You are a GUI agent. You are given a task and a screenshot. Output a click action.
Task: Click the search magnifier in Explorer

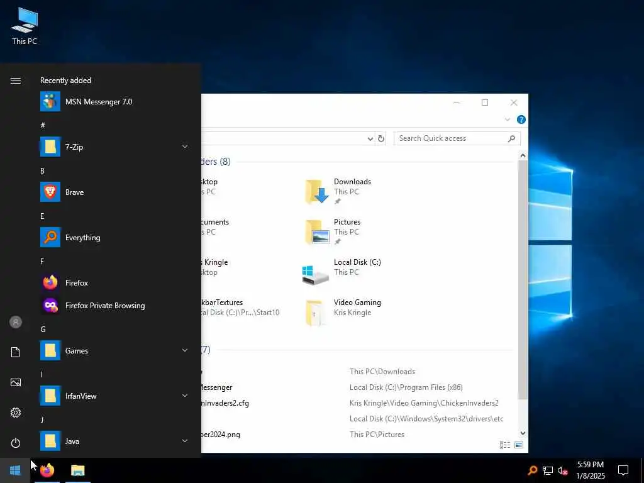click(x=512, y=138)
